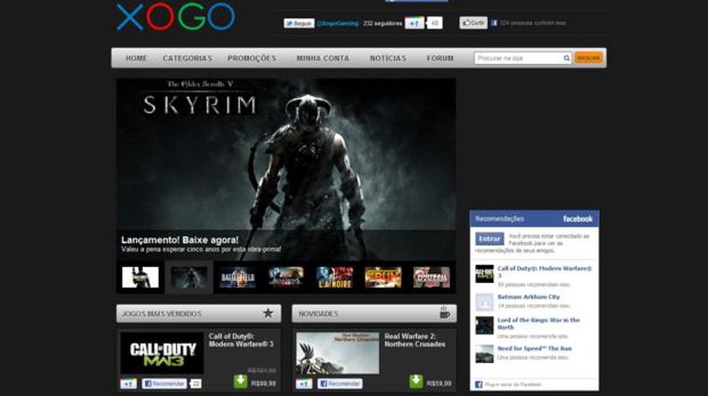Click the Facebook Curtir button in header
The height and width of the screenshot is (396, 708).
coord(473,22)
